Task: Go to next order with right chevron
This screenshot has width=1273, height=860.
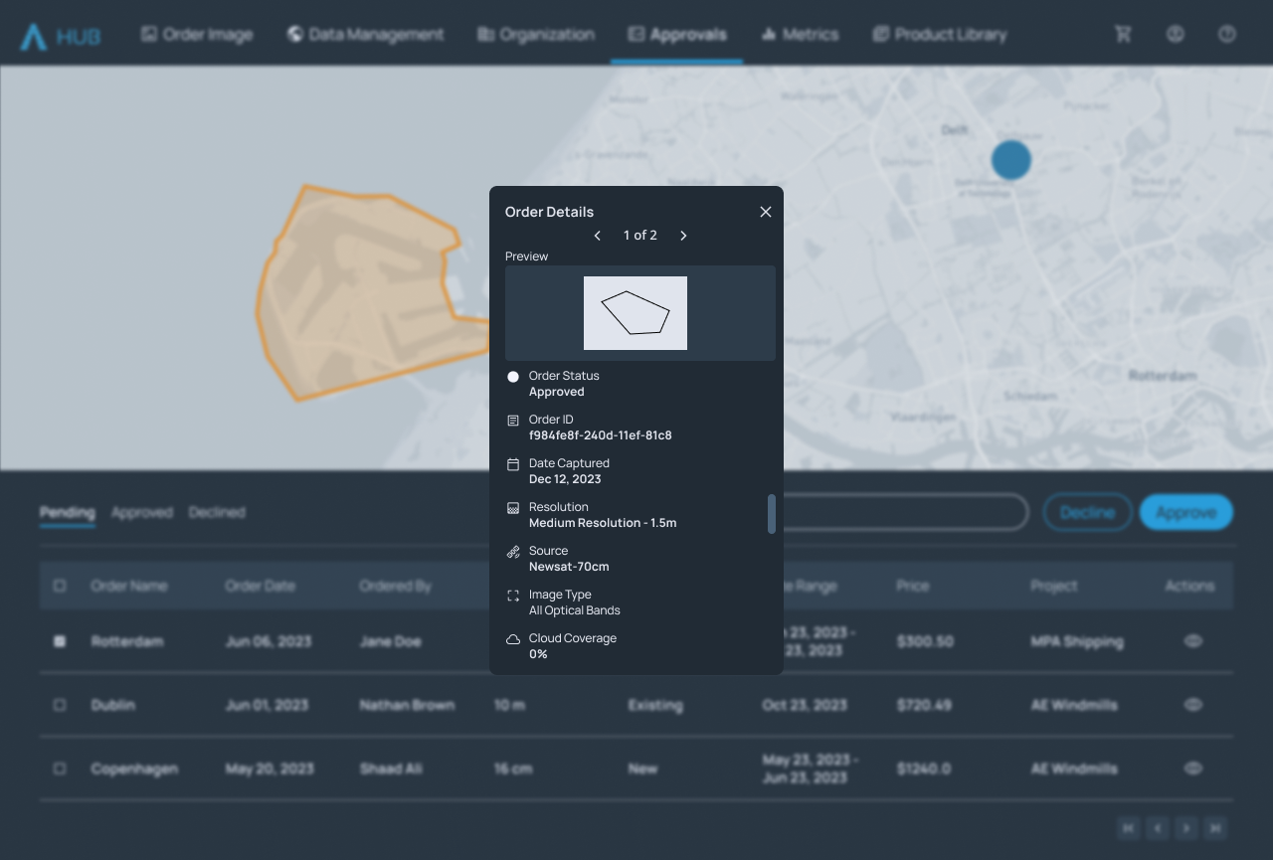Action: tap(683, 236)
